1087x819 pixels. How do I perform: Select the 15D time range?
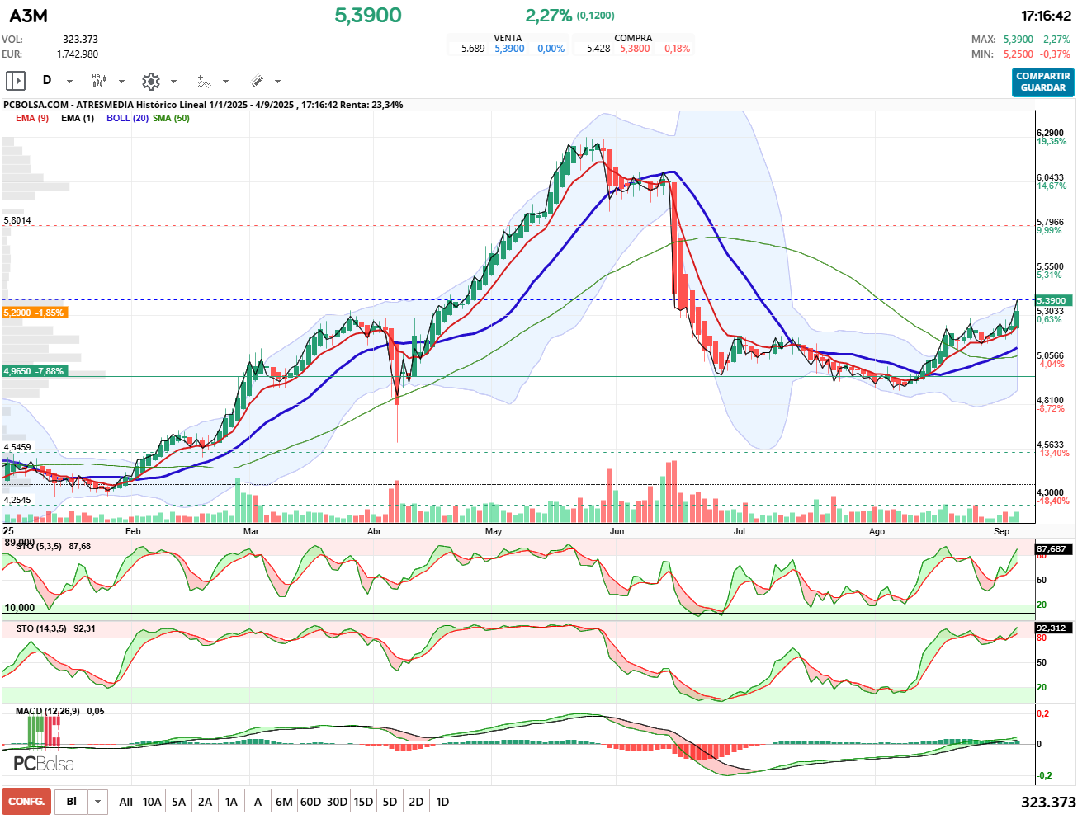coord(363,802)
